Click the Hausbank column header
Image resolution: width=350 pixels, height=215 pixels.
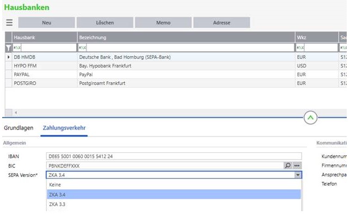[x=45, y=37]
